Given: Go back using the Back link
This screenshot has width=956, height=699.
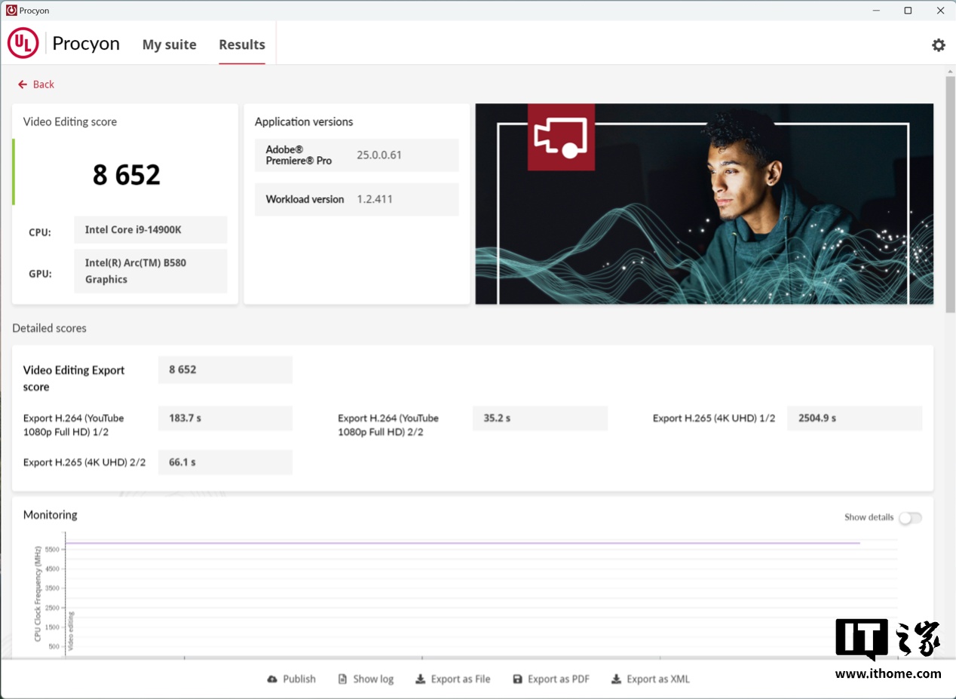Looking at the screenshot, I should coord(36,84).
